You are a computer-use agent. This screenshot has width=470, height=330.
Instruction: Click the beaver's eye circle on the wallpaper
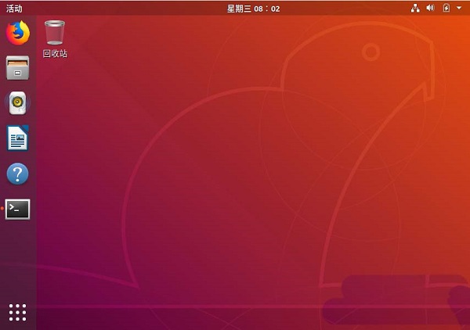coord(371,52)
